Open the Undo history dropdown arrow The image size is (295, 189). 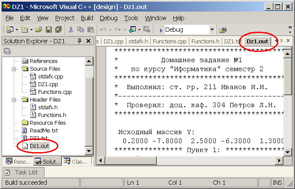coord(110,30)
